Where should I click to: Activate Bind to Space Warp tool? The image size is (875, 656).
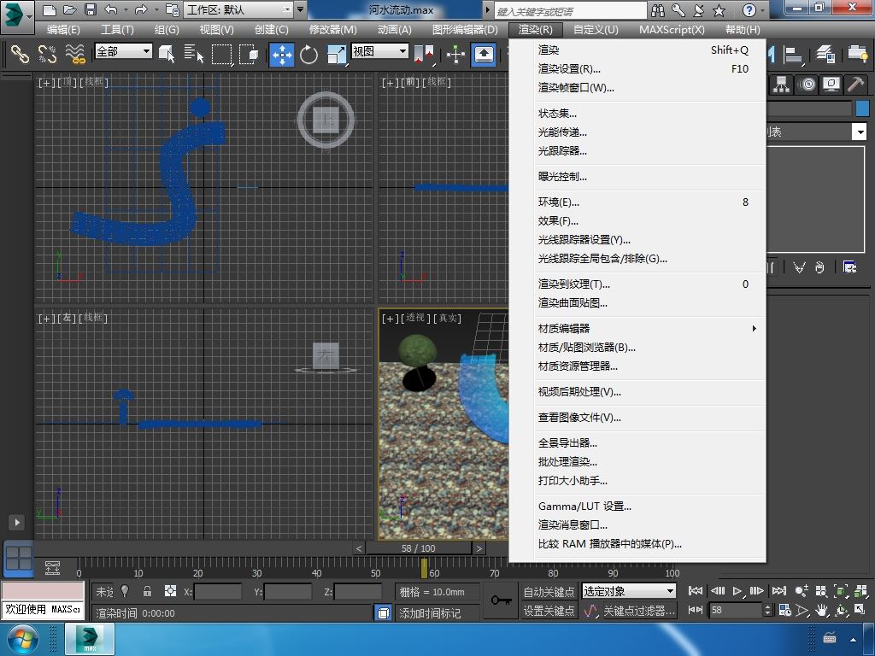point(75,54)
